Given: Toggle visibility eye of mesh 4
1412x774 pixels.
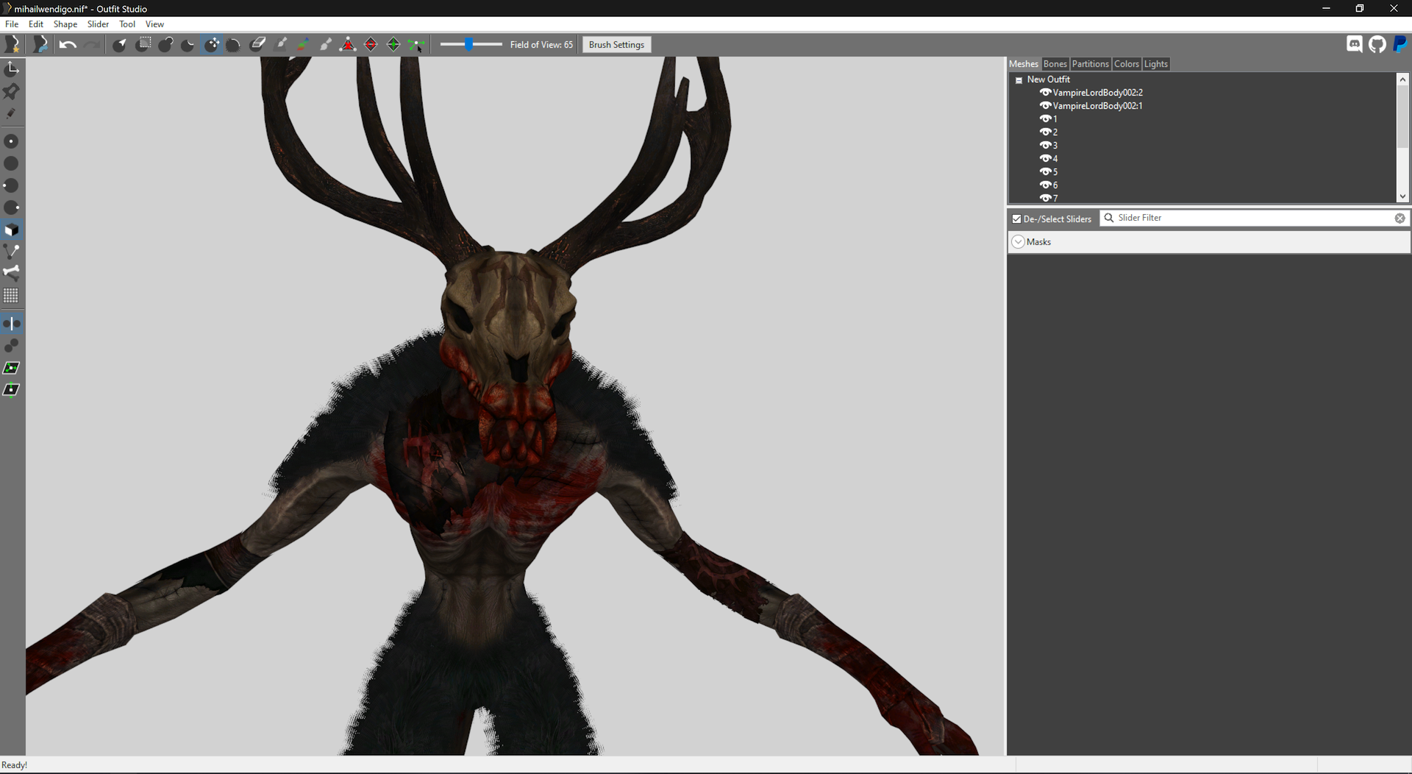Looking at the screenshot, I should click(x=1045, y=158).
